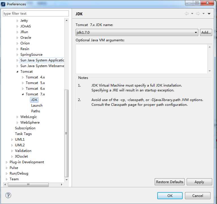Expand the Tomcat 4.x node
This screenshot has height=204, width=217.
coord(23,78)
